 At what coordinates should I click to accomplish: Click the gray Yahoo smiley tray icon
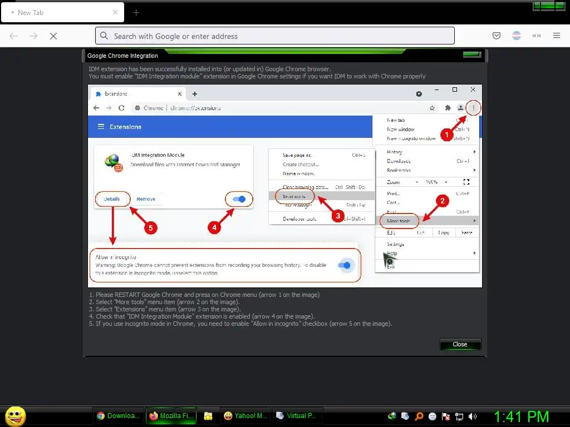[432, 416]
